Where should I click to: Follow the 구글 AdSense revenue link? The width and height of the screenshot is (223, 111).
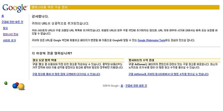pos(168,74)
